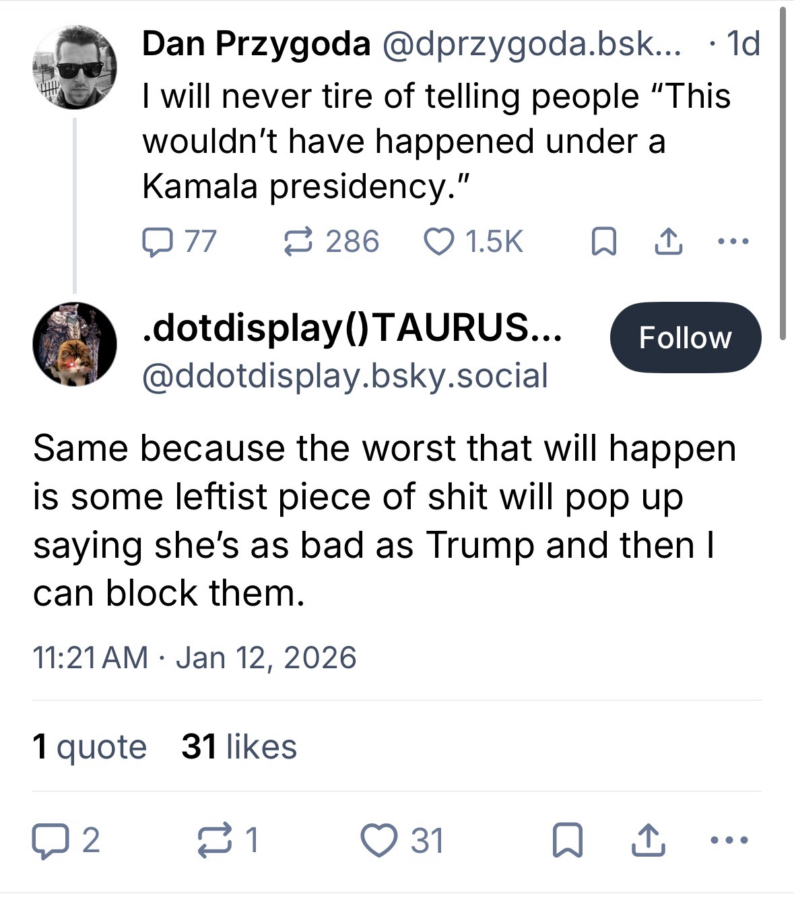Open more options on Dan's post
Screen dimensions: 794x902
click(733, 242)
